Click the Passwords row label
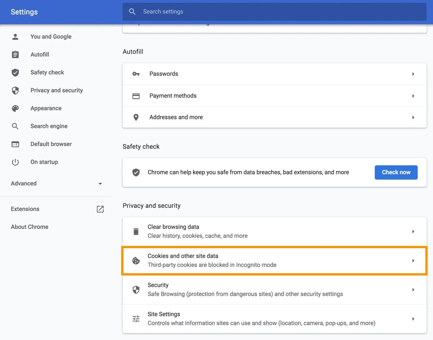Screen dimensions: 433x340 click(164, 74)
